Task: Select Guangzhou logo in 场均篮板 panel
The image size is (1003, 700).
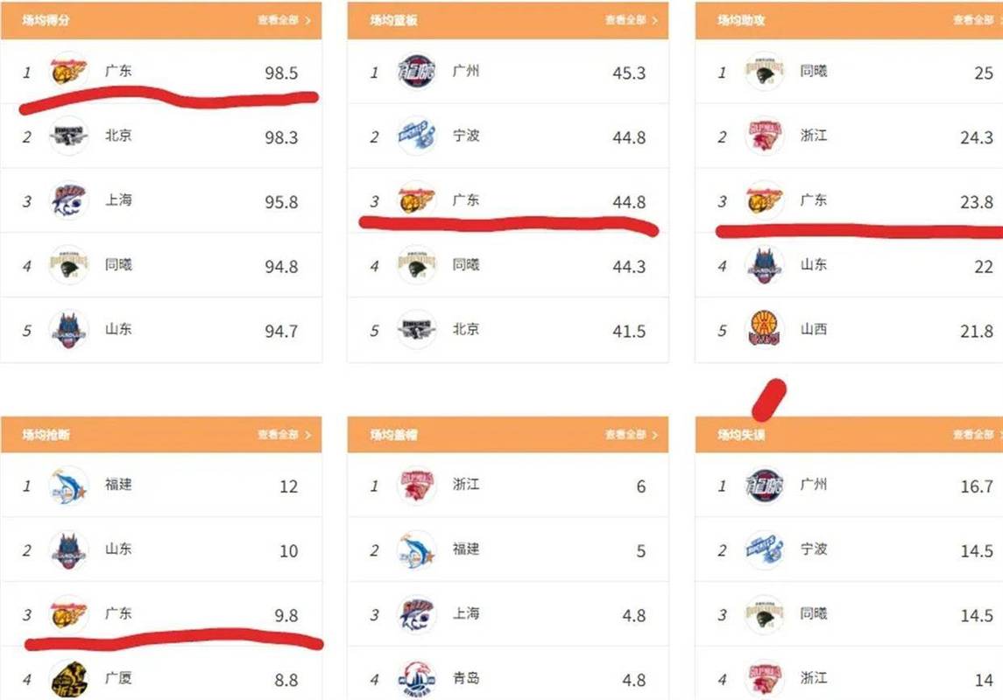Action: coord(416,72)
